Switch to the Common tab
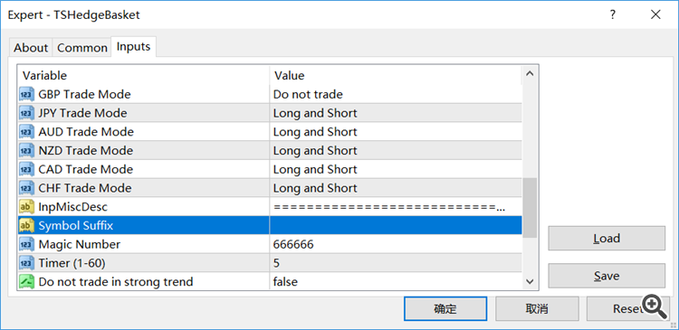 (81, 48)
